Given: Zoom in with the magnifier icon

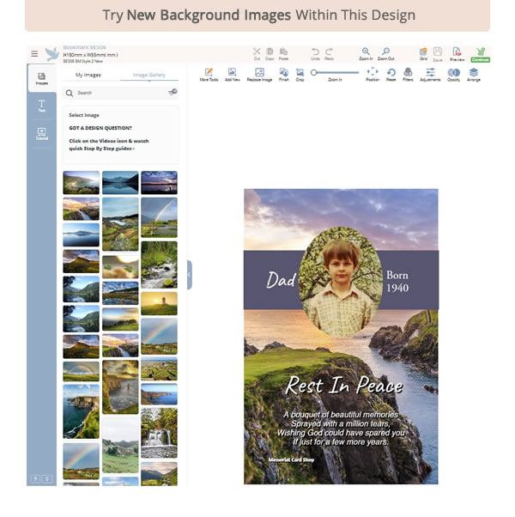Looking at the screenshot, I should click(367, 53).
